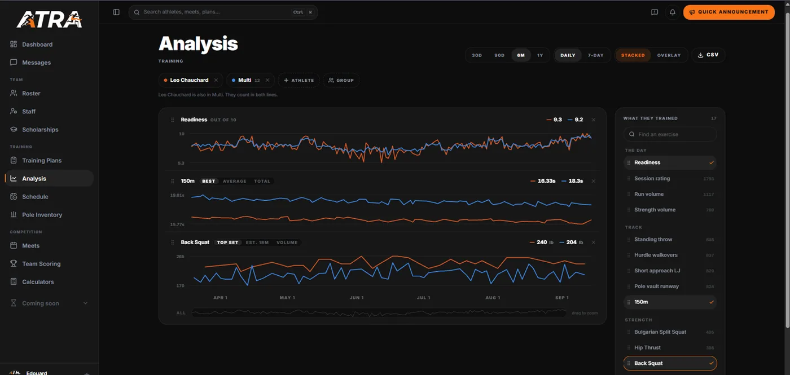Image resolution: width=790 pixels, height=375 pixels.
Task: Click the grip icon beside Session rating
Action: tap(629, 179)
